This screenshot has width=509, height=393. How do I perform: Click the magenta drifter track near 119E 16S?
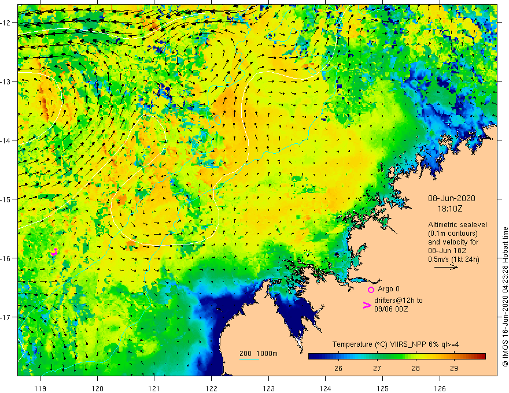[54, 251]
